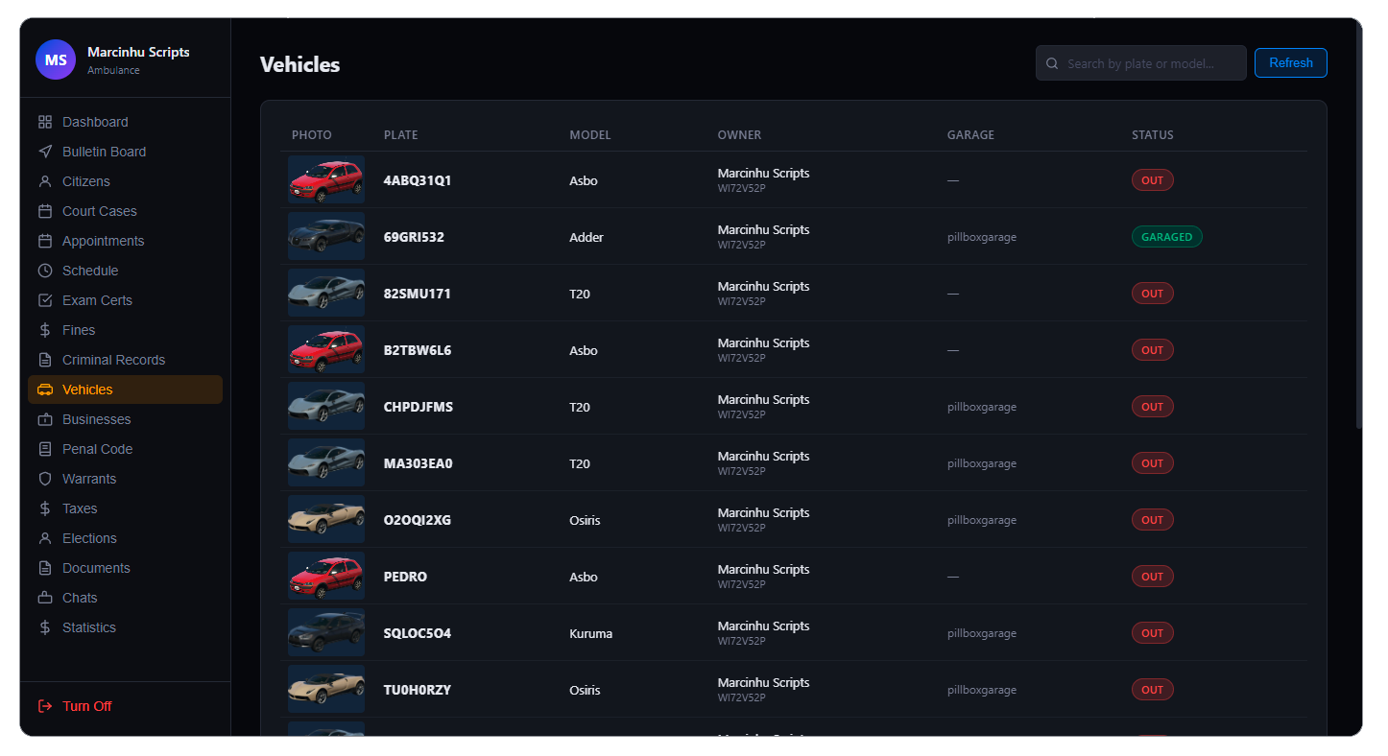
Task: Click the Exam Certs checkmark icon
Action: pos(45,300)
